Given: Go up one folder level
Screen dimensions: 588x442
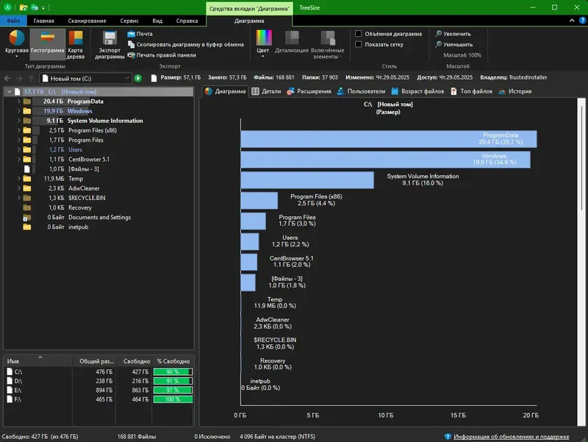Looking at the screenshot, I should click(x=31, y=78).
